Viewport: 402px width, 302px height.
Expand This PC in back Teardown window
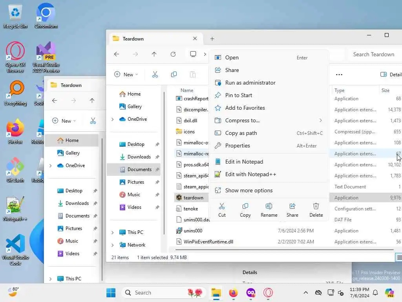(51, 279)
